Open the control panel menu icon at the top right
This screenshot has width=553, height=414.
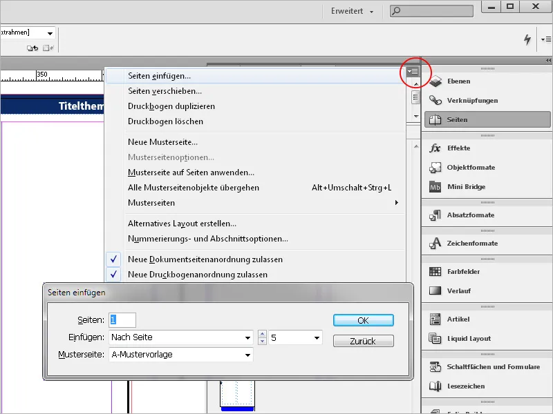pyautogui.click(x=546, y=39)
